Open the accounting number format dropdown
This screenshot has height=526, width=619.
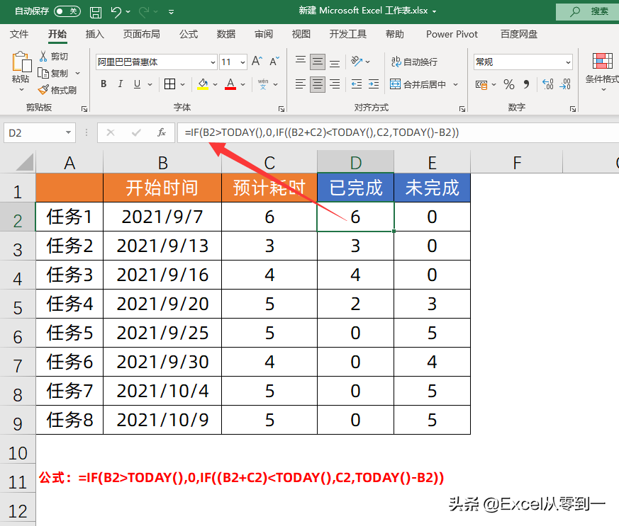(494, 84)
